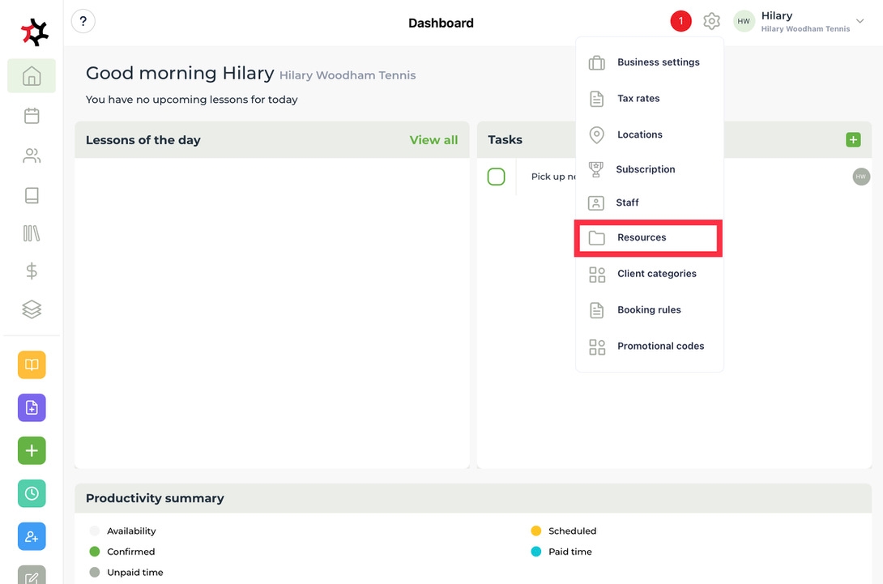This screenshot has width=883, height=584.
Task: Click the clients people icon in sidebar
Action: [x=32, y=156]
